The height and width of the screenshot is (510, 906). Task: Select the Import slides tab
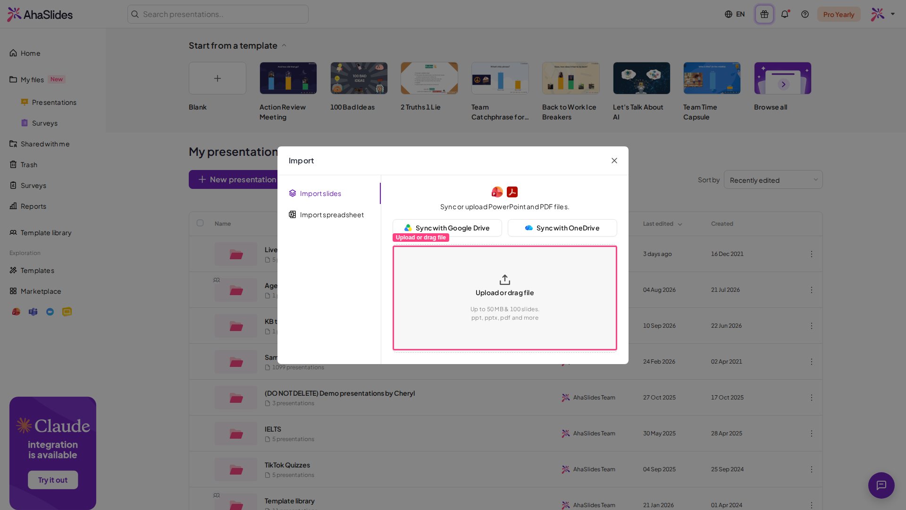[329, 194]
